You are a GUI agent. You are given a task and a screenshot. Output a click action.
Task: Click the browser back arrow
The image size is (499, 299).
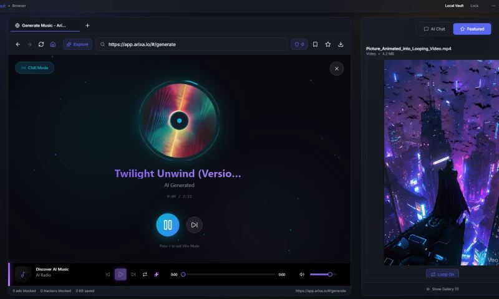(x=17, y=44)
